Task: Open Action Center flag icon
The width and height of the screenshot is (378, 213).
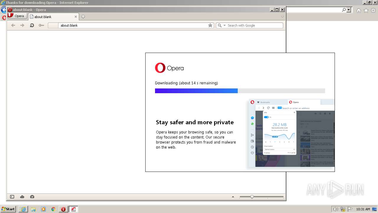Action: tap(350, 209)
